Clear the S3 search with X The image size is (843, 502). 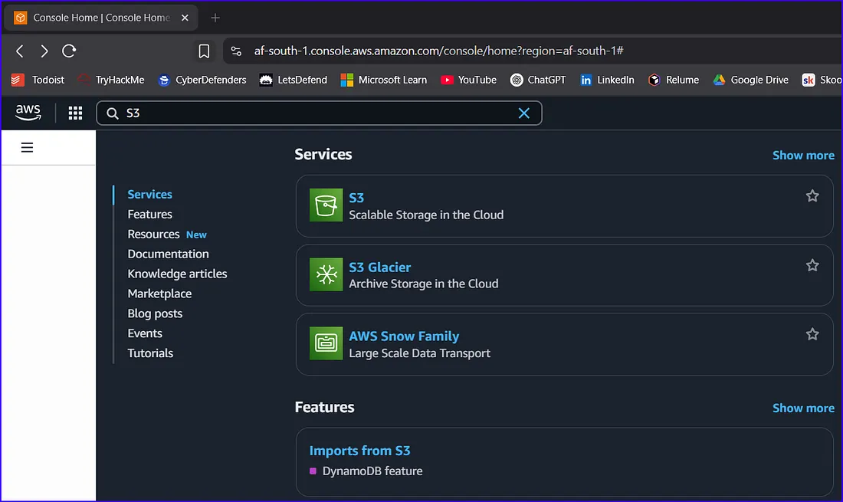click(523, 113)
